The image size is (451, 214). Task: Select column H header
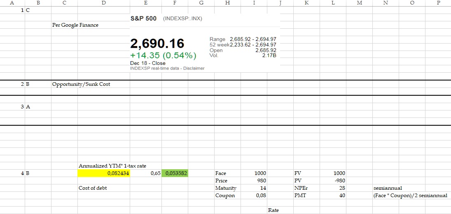click(228, 3)
